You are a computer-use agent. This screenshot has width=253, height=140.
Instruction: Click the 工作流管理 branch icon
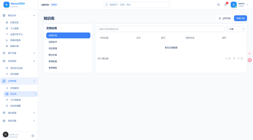tap(7, 100)
